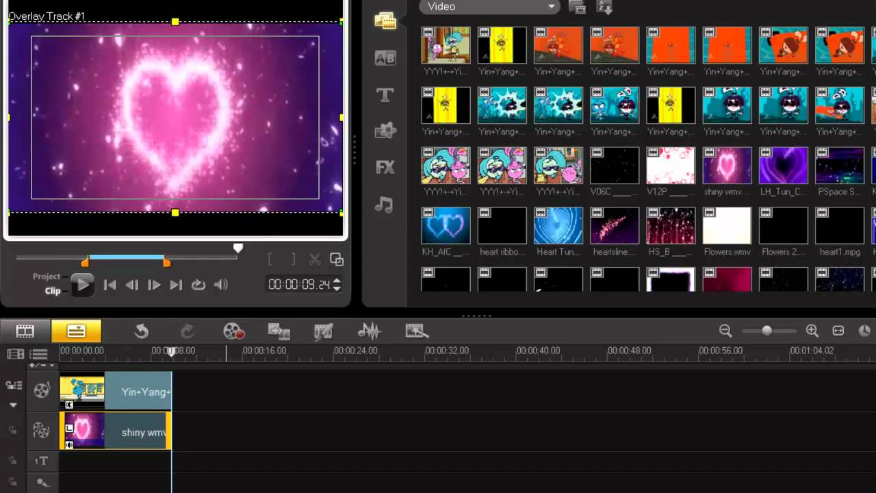Click the orange trim-out marker on the preview bar
Image resolution: width=876 pixels, height=493 pixels.
(166, 262)
